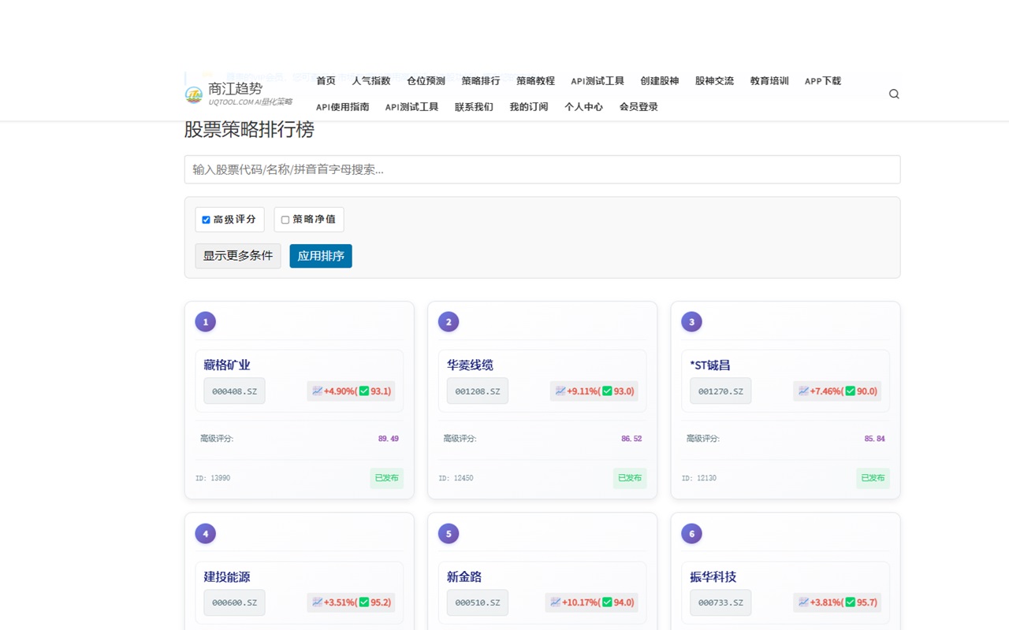Select the 个人中心 navigation item
This screenshot has height=630, width=1009.
pos(583,106)
